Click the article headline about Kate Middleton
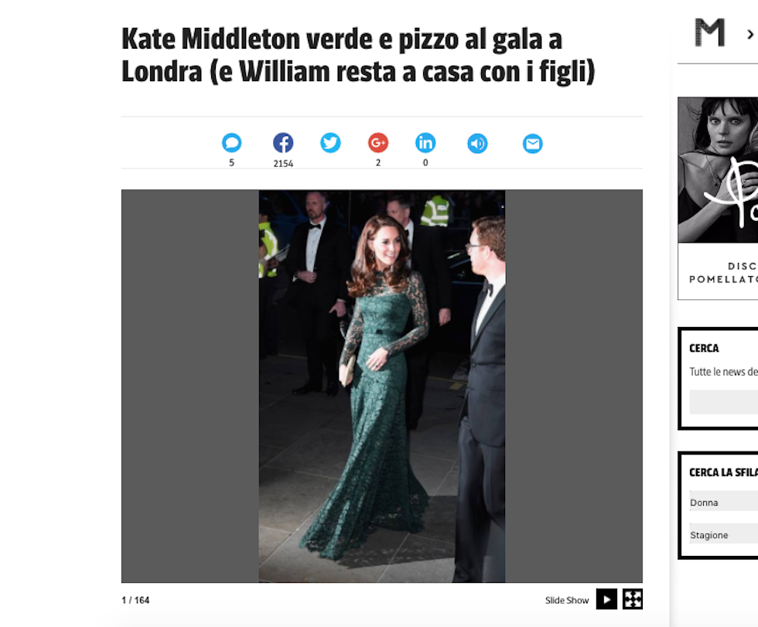Viewport: 758px width, 627px height. point(358,55)
